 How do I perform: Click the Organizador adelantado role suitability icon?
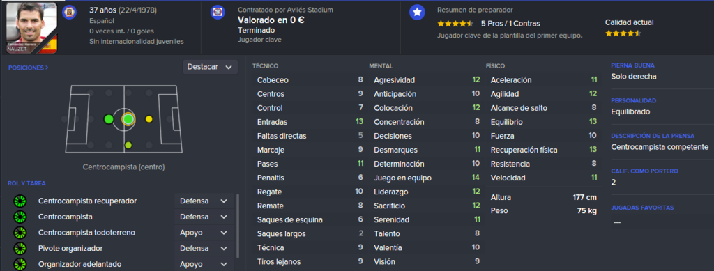[20, 264]
